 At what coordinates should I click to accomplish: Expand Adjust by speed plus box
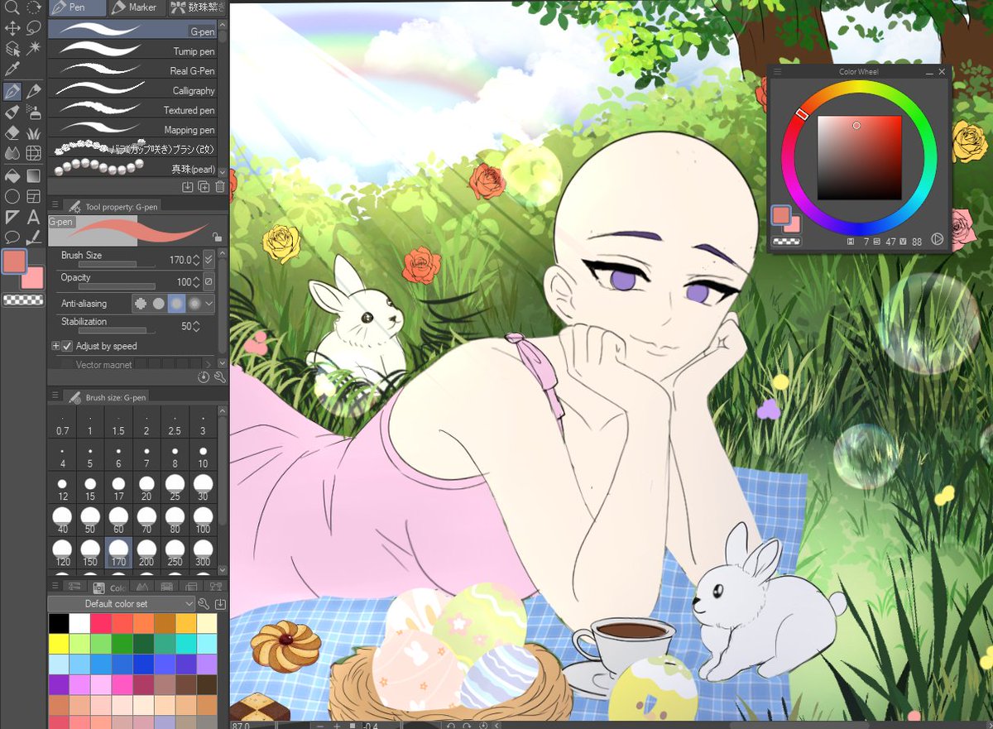[x=56, y=346]
